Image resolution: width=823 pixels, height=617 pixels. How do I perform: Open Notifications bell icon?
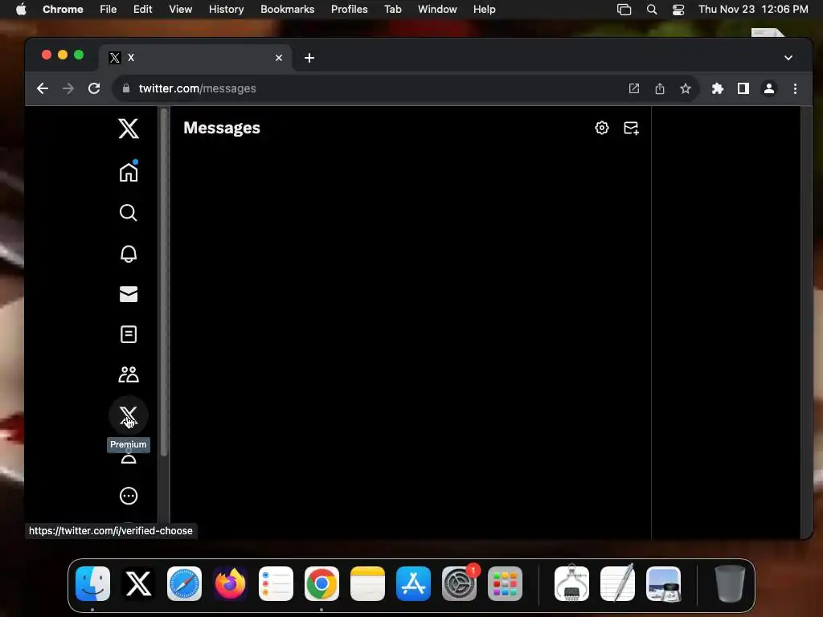[129, 253]
